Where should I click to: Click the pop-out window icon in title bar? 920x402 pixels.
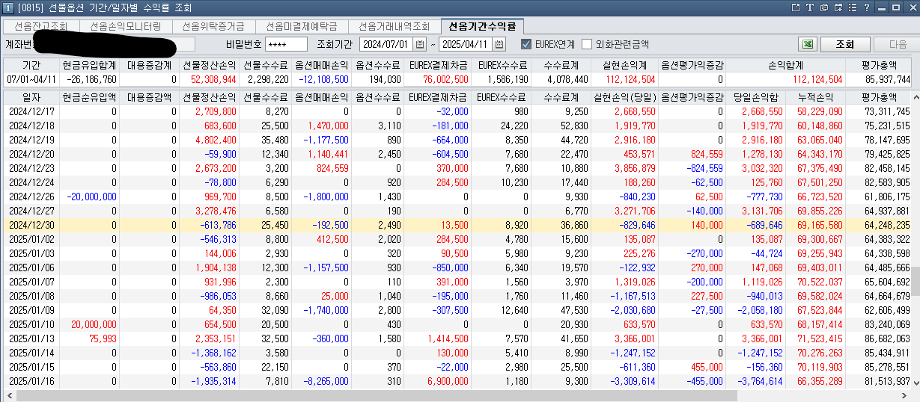click(x=796, y=7)
